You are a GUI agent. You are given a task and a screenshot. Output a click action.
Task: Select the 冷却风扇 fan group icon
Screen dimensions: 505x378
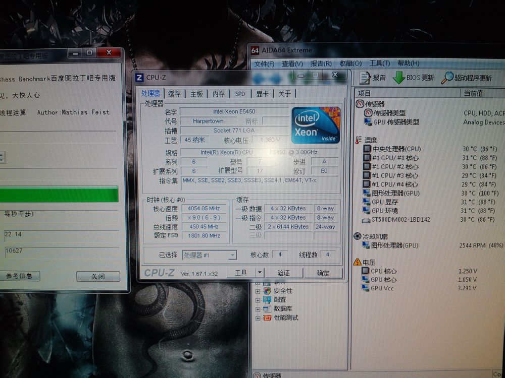click(x=357, y=236)
